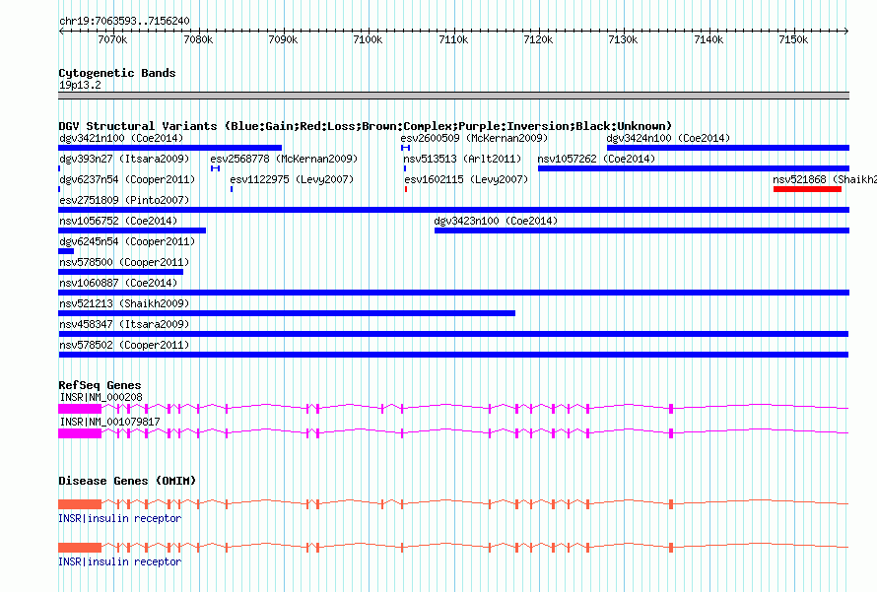Open variant nsv1056752 (Coe2014) label
Screen dimensions: 877x592
118,221
